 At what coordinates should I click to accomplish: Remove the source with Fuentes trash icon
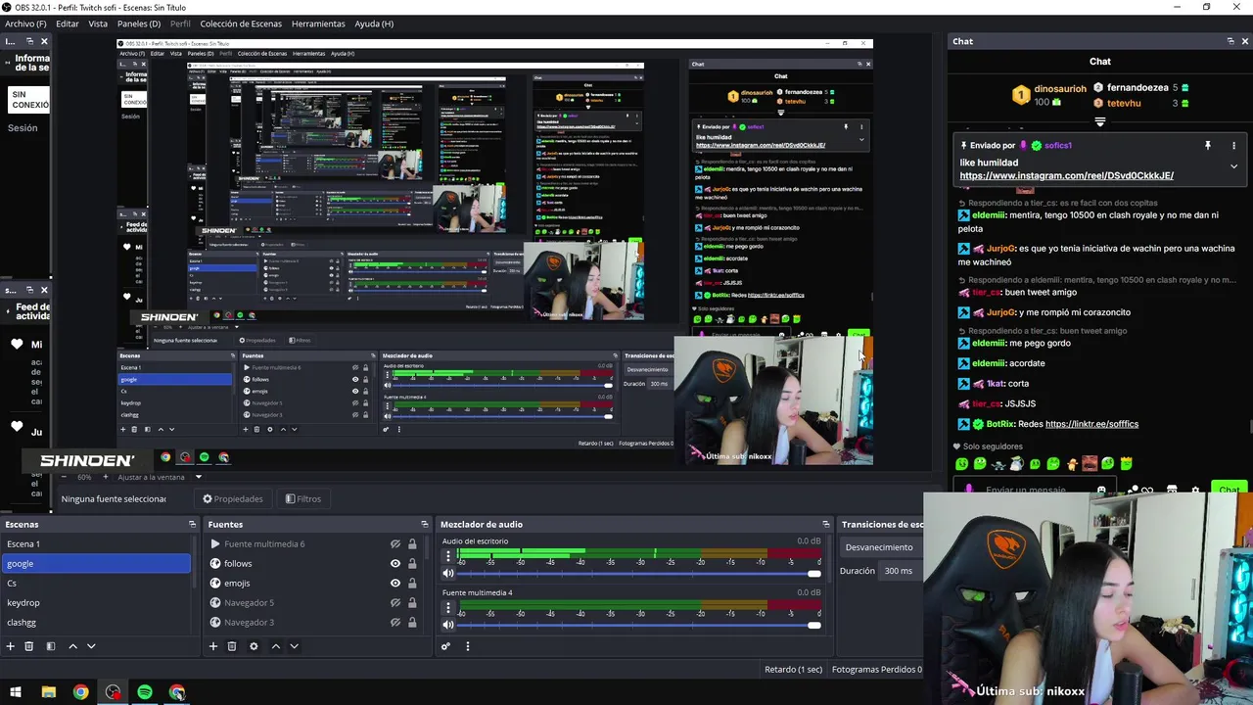232,646
